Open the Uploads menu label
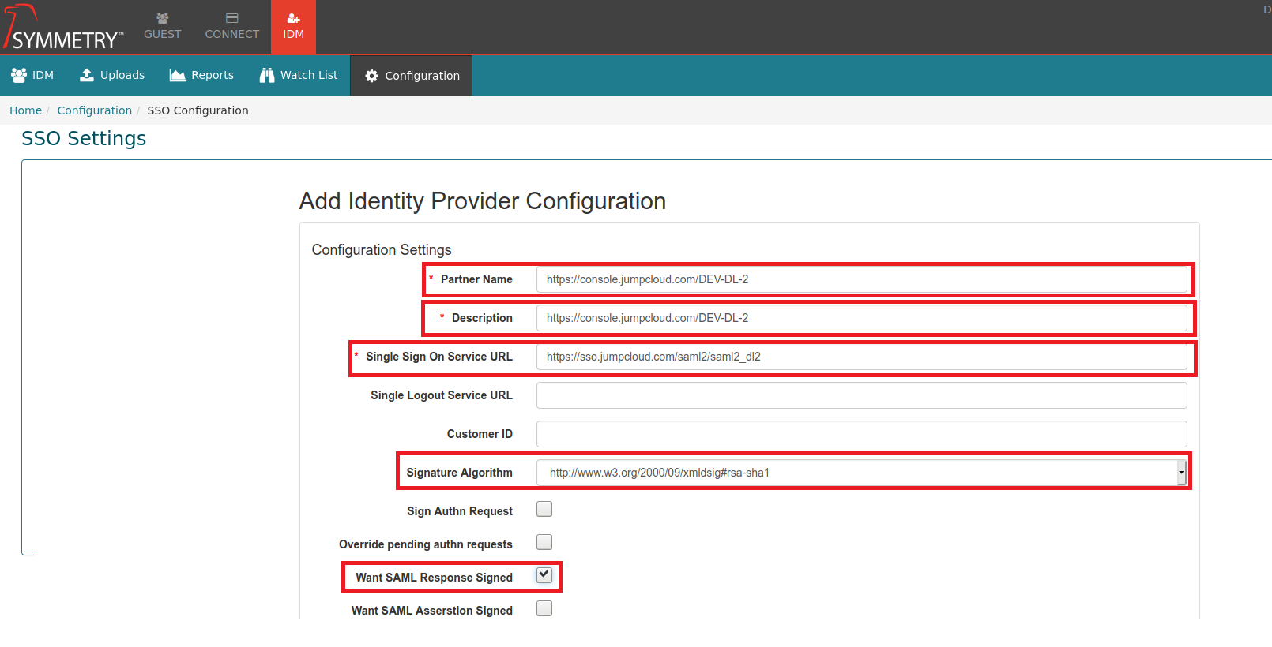The width and height of the screenshot is (1272, 647). coord(122,75)
